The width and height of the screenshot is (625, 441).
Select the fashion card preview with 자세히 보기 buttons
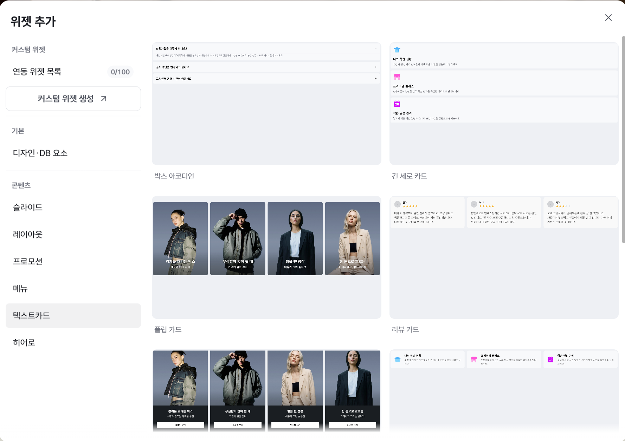pyautogui.click(x=266, y=391)
